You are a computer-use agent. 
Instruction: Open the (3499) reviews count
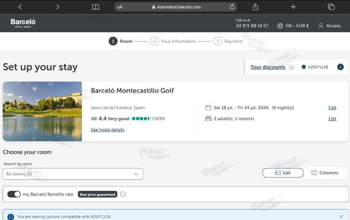pos(158,118)
